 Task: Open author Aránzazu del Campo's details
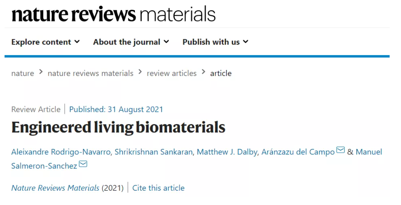coord(298,152)
